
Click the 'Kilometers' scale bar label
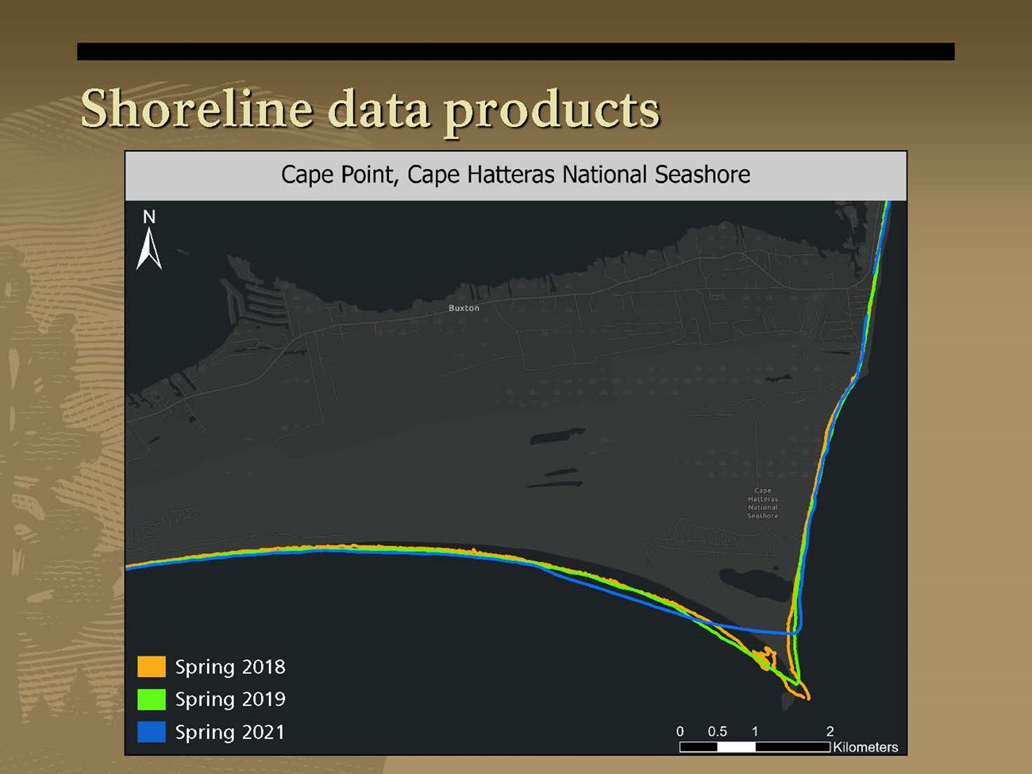[x=865, y=747]
